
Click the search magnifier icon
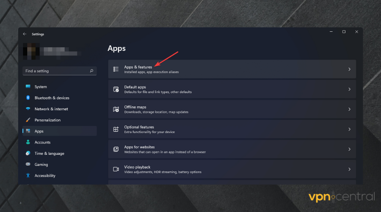click(x=91, y=71)
